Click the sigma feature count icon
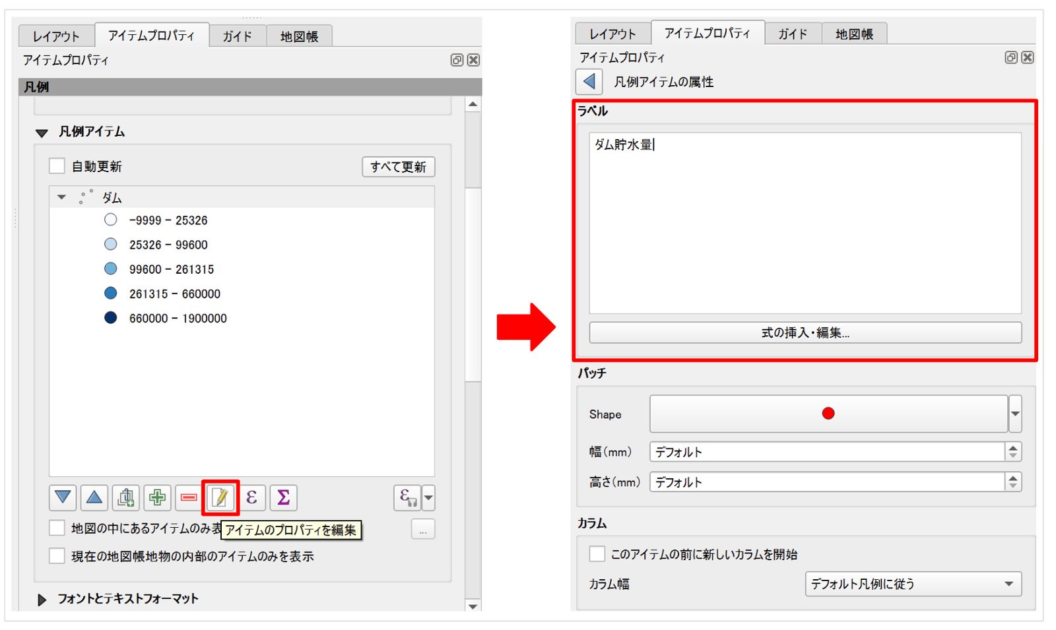 point(283,497)
